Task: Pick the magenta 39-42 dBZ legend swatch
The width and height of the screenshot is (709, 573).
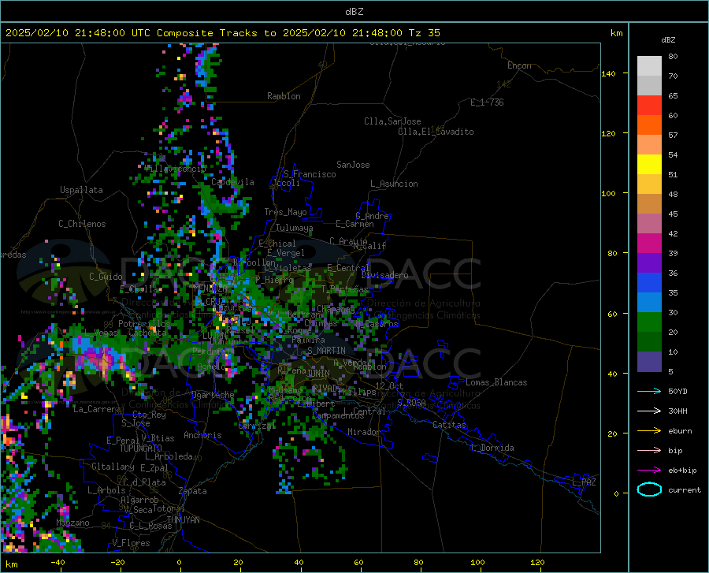Action: click(649, 244)
